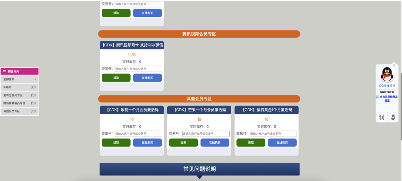Click the 商品分类 hamburger menu icon
The image size is (402, 181).
(4, 71)
